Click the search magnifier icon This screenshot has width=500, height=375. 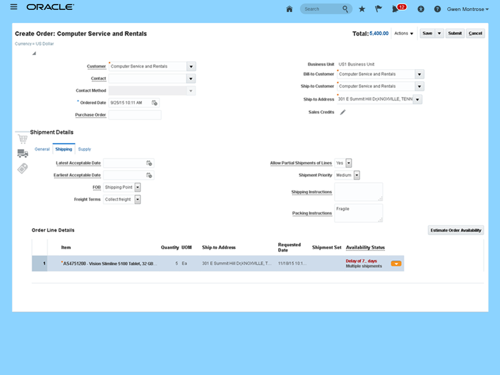(345, 9)
